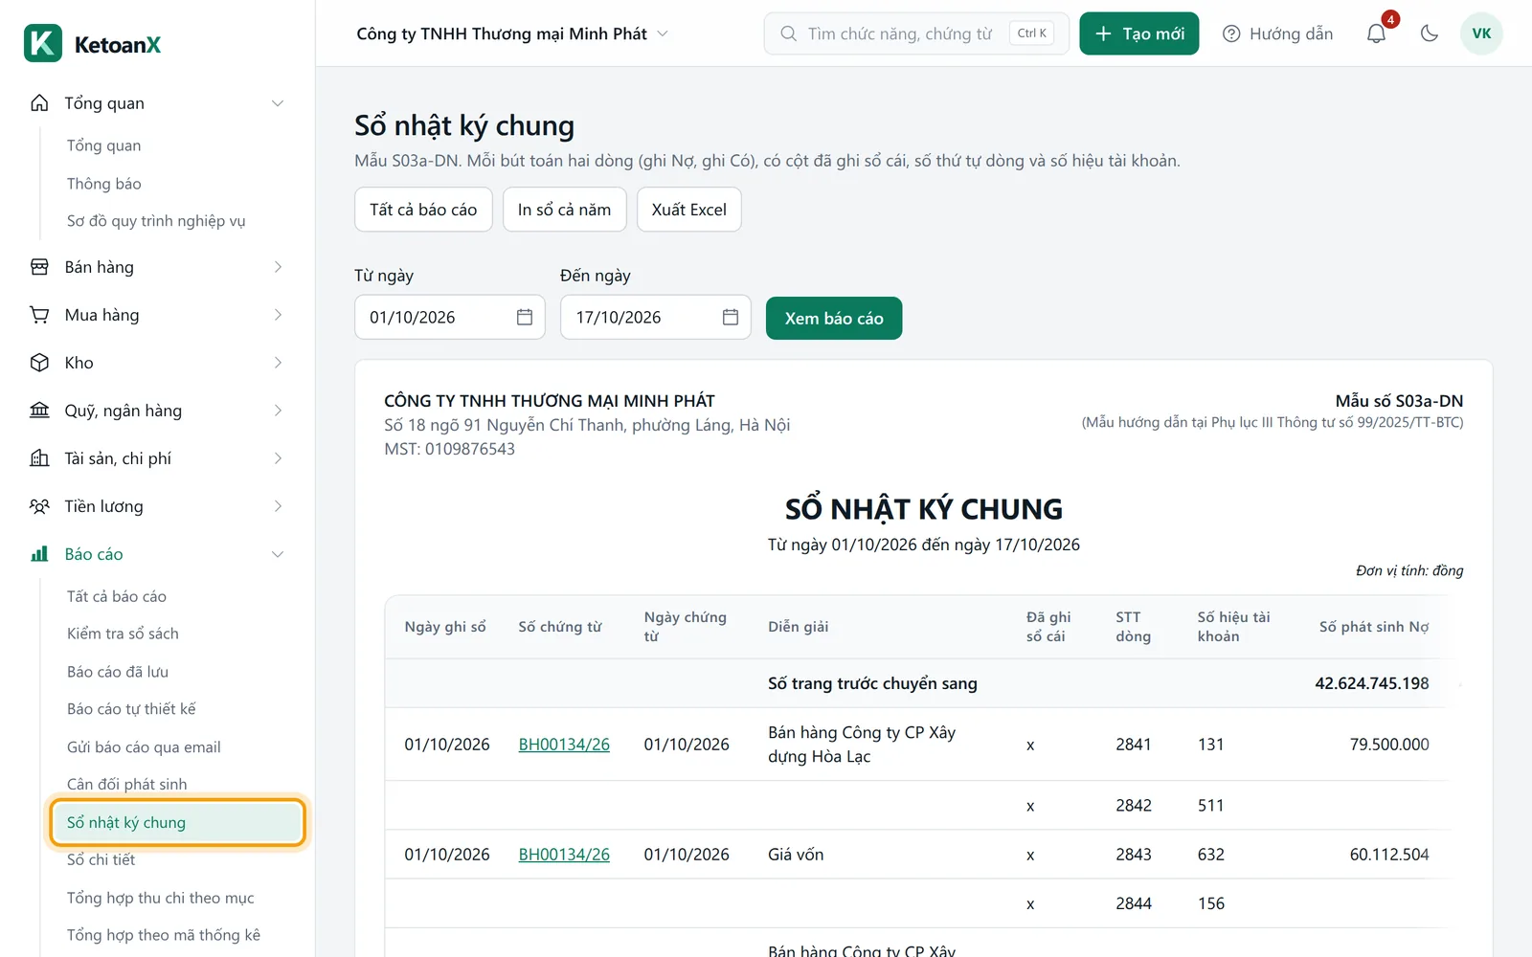1532x957 pixels.
Task: Open the company selector dropdown
Action: 512,33
